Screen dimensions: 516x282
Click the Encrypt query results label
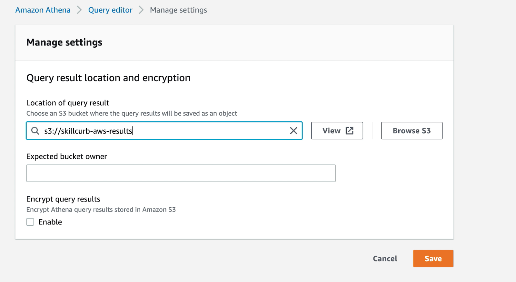(x=63, y=199)
